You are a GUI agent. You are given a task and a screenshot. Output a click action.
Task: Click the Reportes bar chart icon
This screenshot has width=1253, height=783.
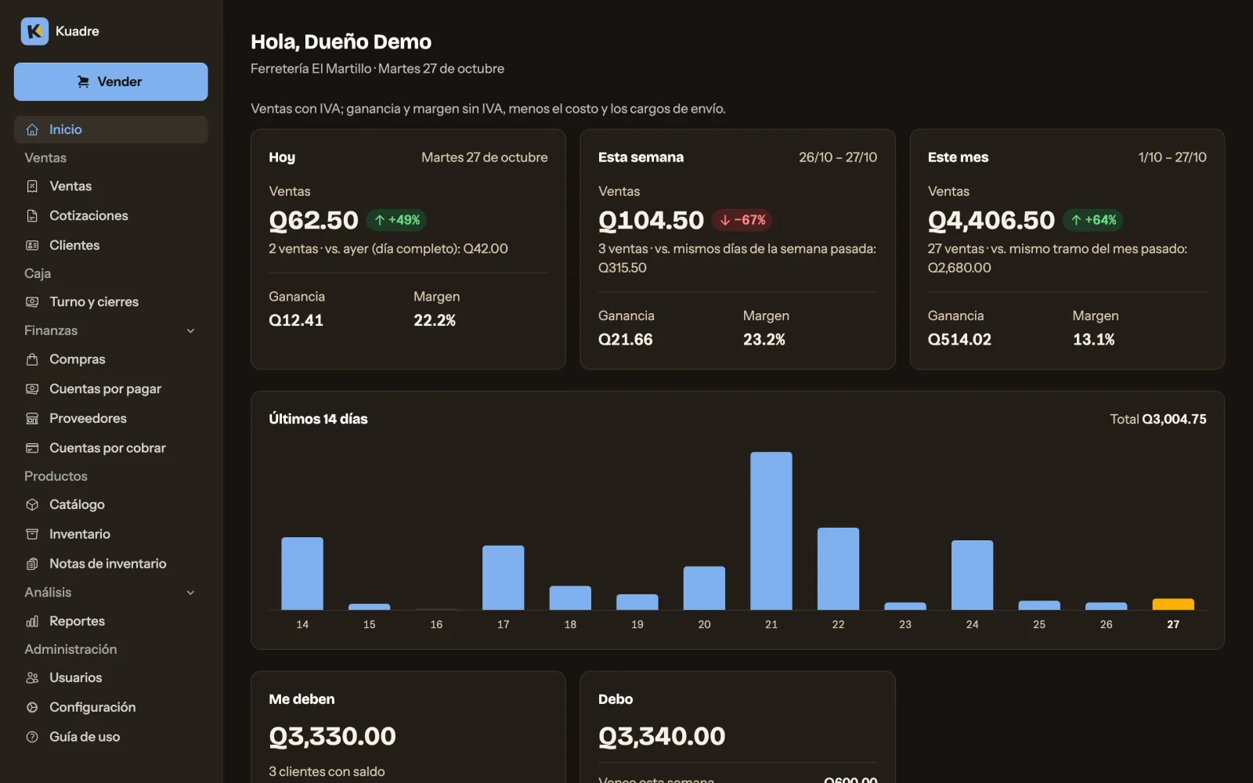[x=32, y=622]
